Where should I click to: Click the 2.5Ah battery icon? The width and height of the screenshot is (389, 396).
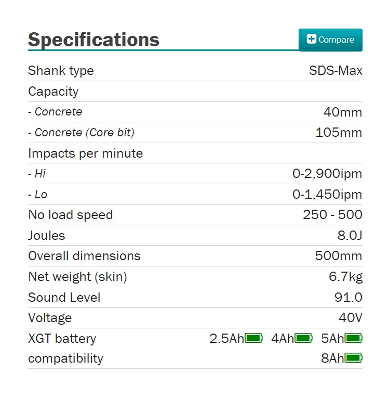pos(253,339)
